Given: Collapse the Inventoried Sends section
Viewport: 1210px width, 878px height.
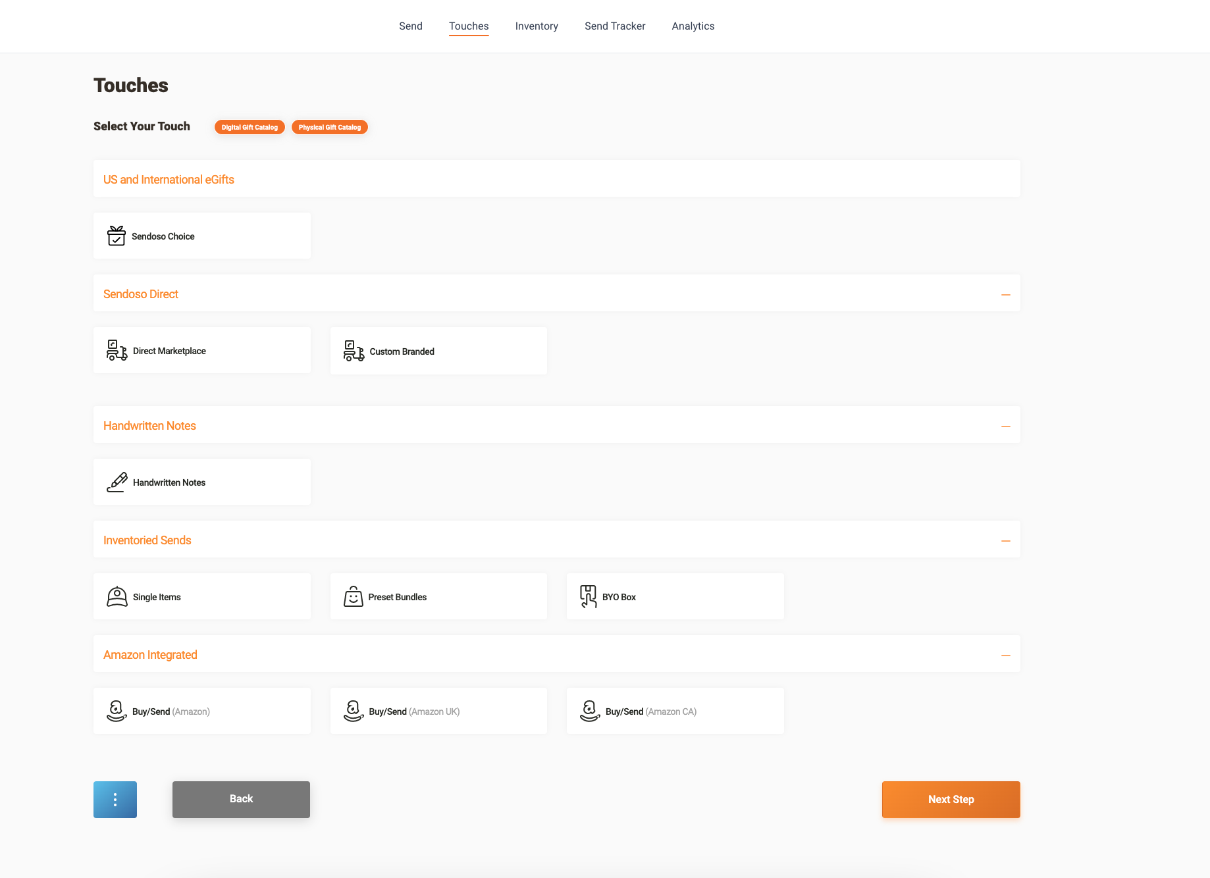Looking at the screenshot, I should click(1005, 540).
